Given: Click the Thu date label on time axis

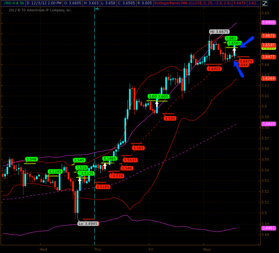Looking at the screenshot, I should [98, 249].
